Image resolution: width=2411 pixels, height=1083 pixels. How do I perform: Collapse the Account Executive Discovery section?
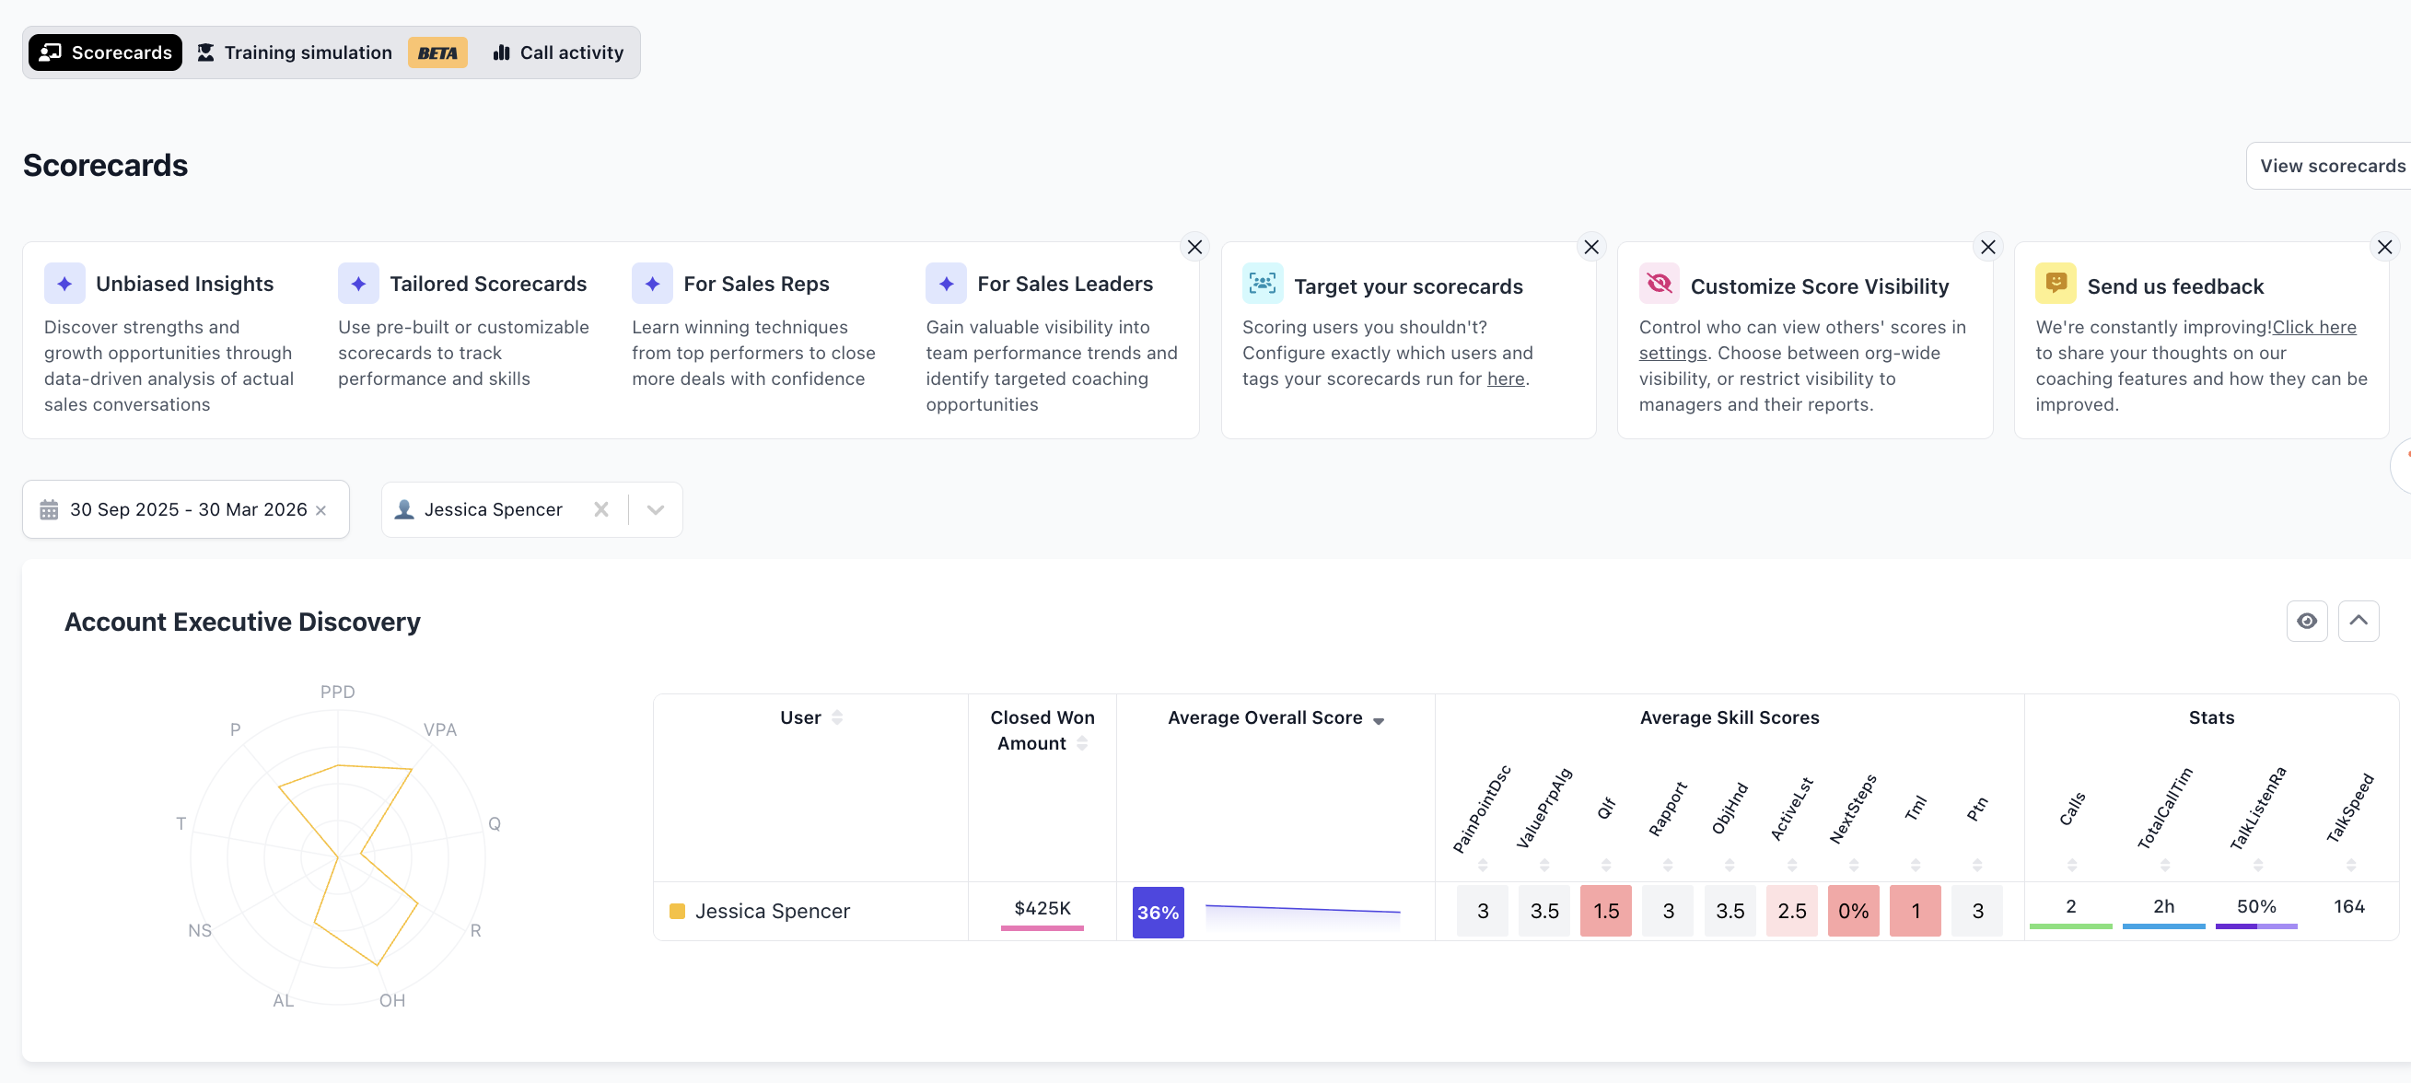click(x=2358, y=621)
